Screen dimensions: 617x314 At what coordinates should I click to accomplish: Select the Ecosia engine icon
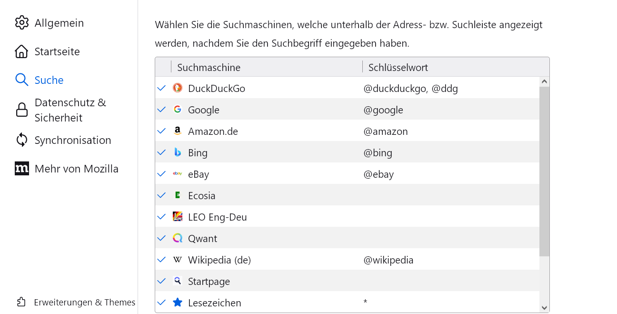coord(178,195)
